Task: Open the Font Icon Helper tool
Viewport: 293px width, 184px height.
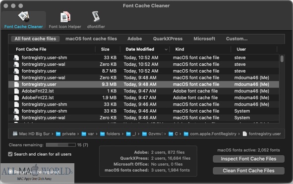Action: [65, 20]
